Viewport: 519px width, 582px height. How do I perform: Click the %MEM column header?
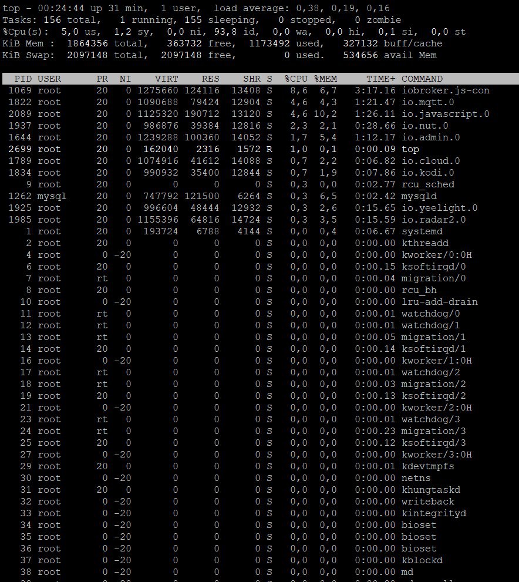coord(325,79)
